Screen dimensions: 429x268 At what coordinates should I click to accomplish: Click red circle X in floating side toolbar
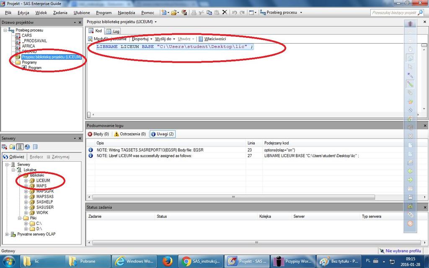tap(410, 224)
